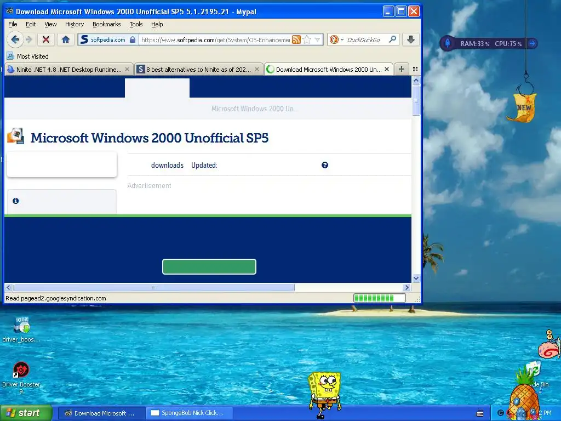Click the Most Visited bookmarks button

28,56
